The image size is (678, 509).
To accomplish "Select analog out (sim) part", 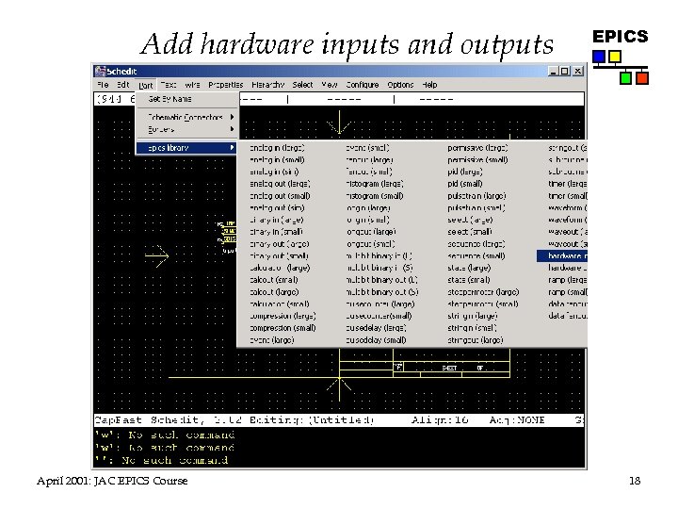I will point(277,207).
